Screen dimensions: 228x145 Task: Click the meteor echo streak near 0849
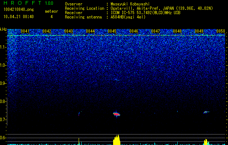(x=206, y=112)
